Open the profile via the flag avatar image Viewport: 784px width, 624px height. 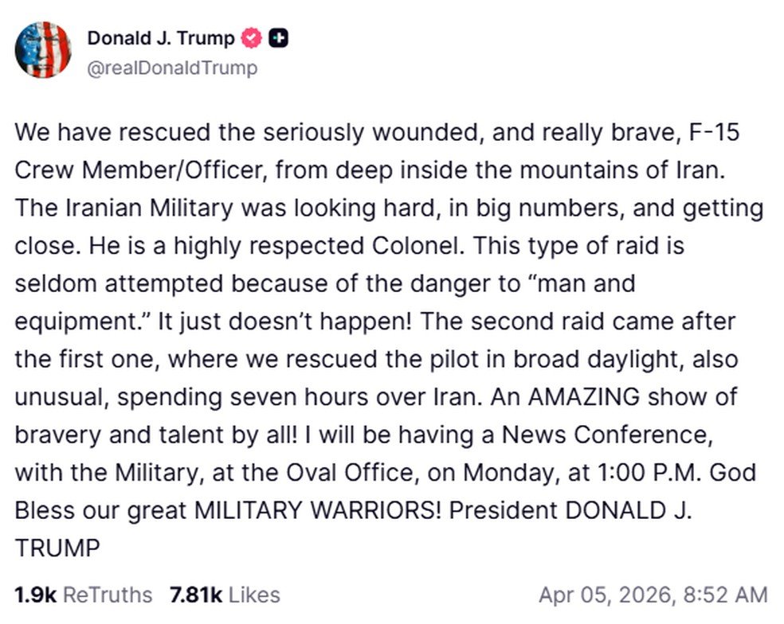coord(45,48)
